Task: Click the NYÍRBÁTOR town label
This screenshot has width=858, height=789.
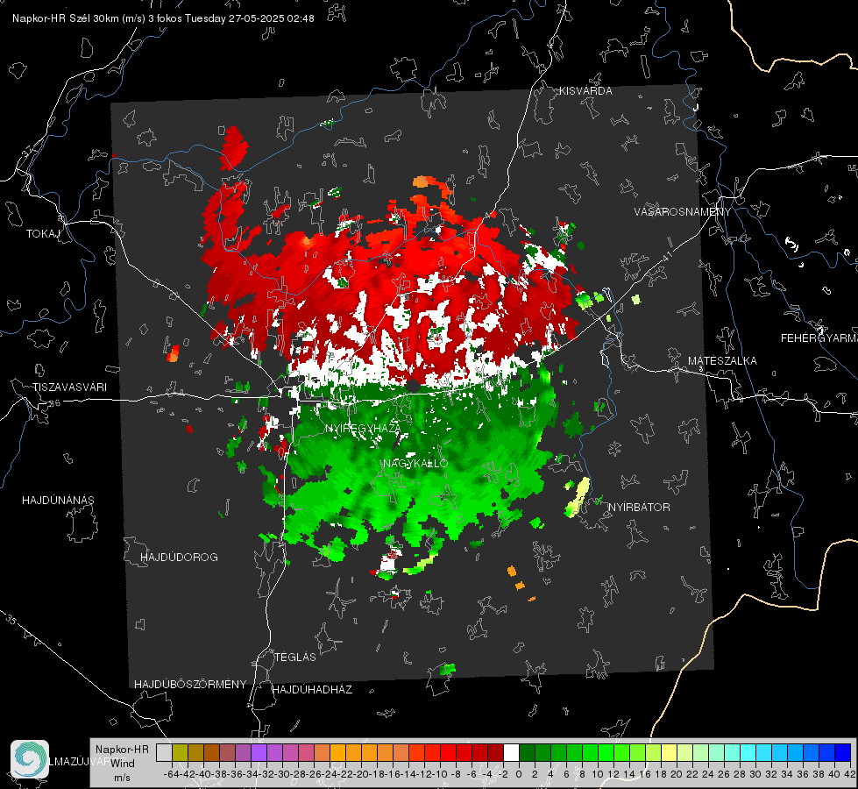Action: [x=639, y=507]
